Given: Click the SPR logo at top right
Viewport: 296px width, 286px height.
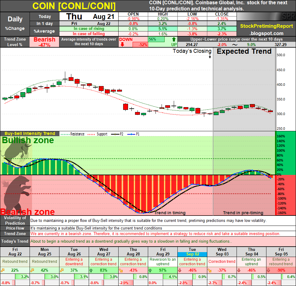Looking at the screenshot, I should coord(288,16).
